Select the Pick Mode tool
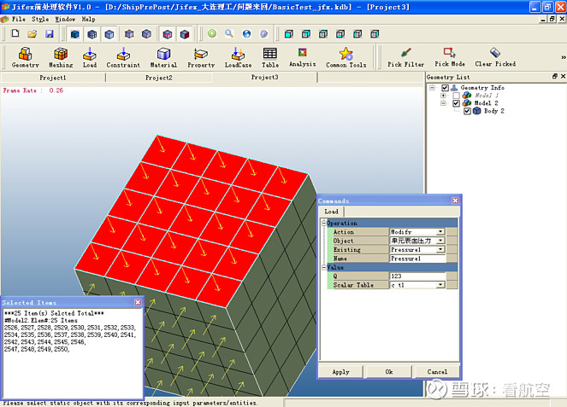 tap(450, 58)
